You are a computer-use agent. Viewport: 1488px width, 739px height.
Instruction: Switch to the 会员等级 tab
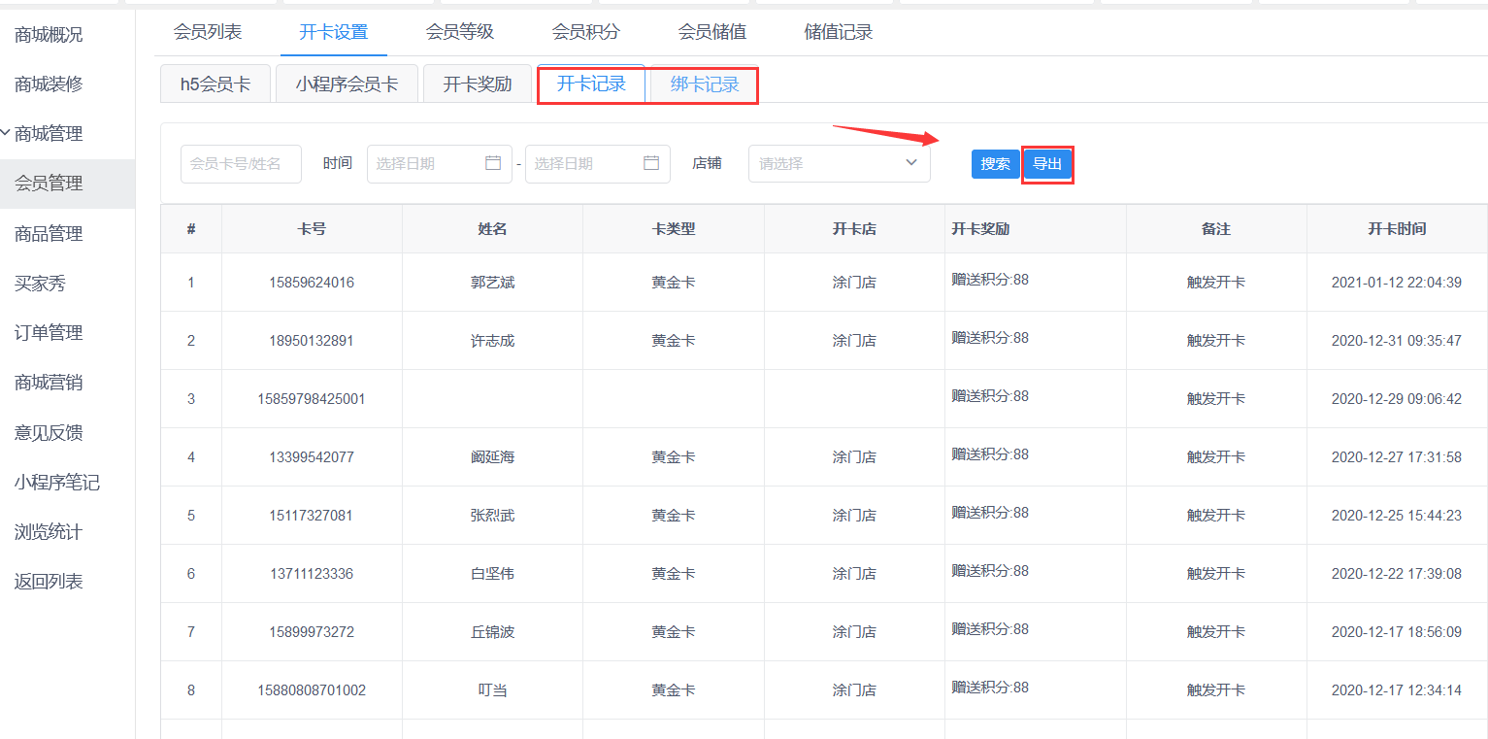(460, 32)
